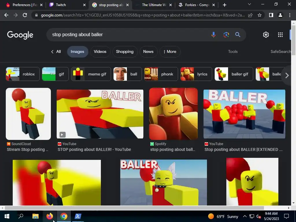The width and height of the screenshot is (296, 222).
Task: Open File Explorer from taskbar
Action: click(x=35, y=216)
